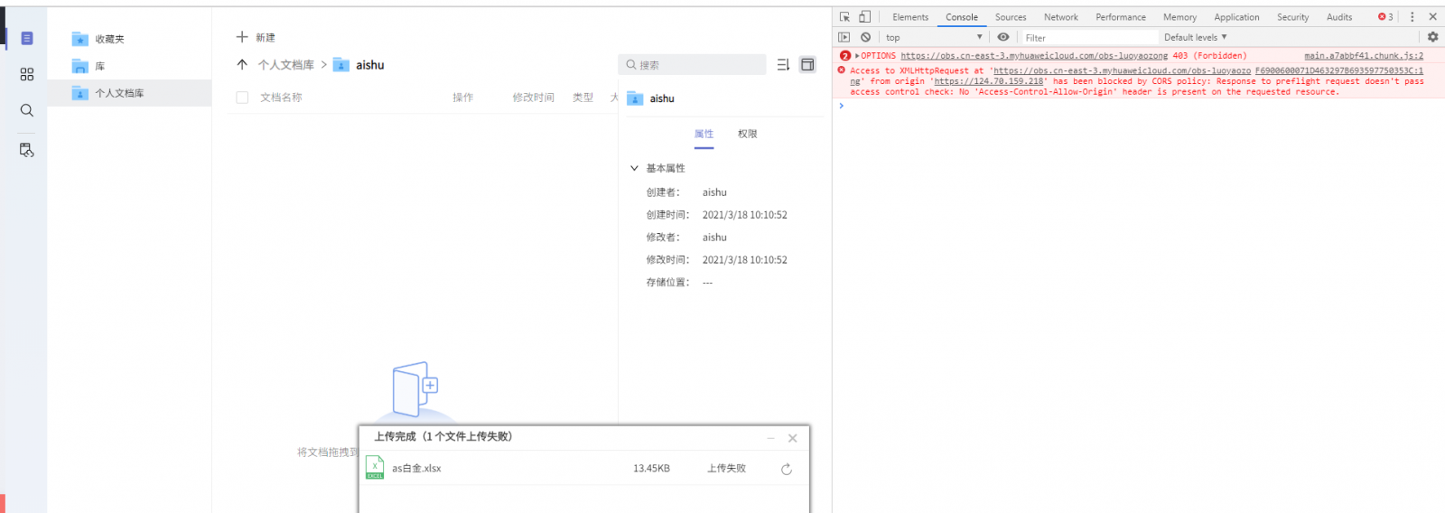Click the red error count badge

tap(1385, 17)
